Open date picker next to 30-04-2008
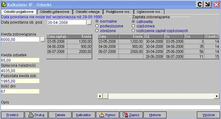Viewport: 221px width, 119px height. (89, 22)
